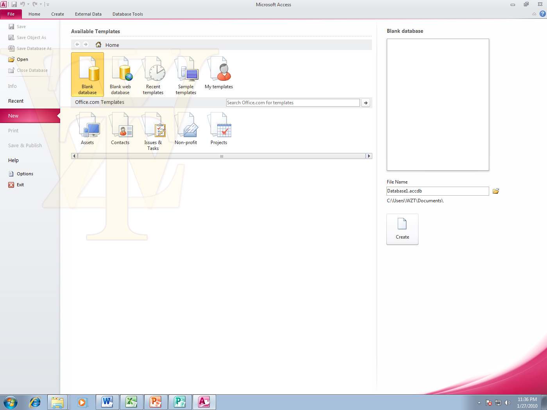The image size is (547, 410).
Task: Expand the Undo dropdown arrow
Action: click(x=28, y=4)
